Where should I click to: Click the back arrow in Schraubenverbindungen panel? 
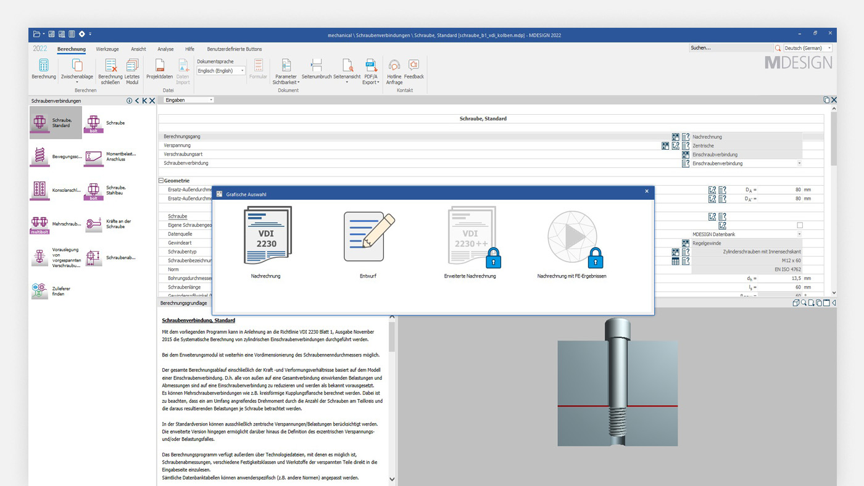point(137,101)
